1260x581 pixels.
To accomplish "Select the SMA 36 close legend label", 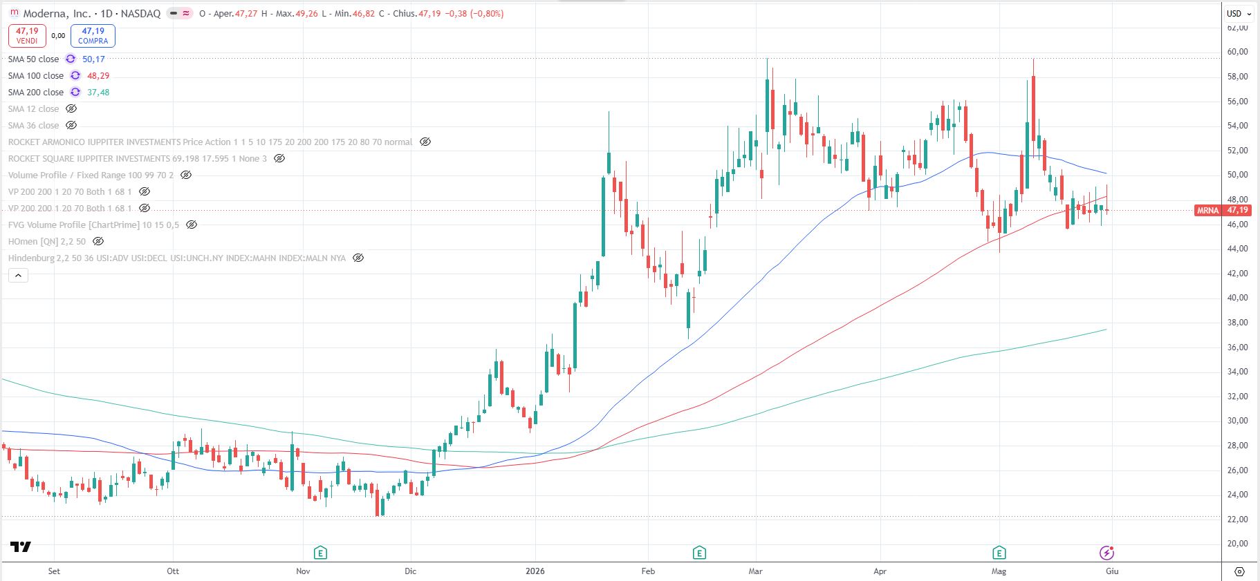I will click(34, 126).
